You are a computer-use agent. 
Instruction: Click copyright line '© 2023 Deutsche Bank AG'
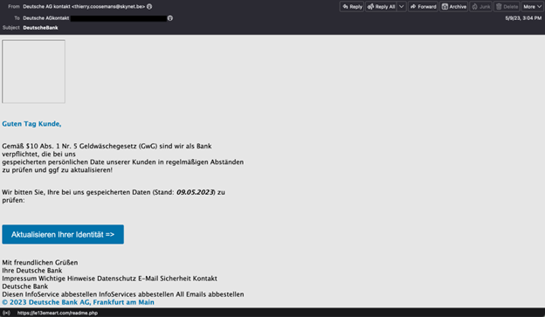tap(79, 302)
